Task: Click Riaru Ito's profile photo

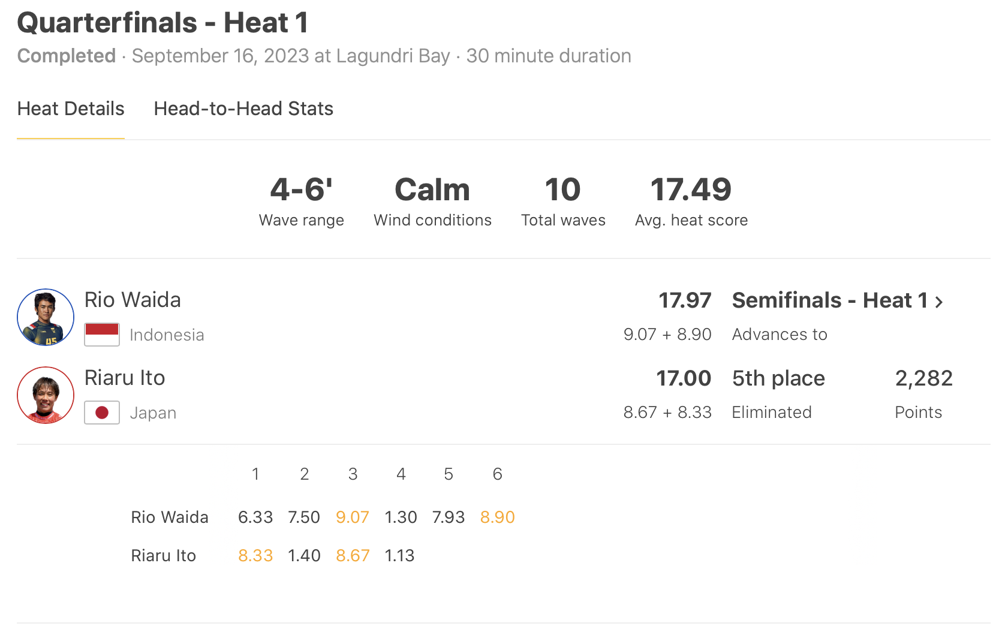Action: coord(46,395)
